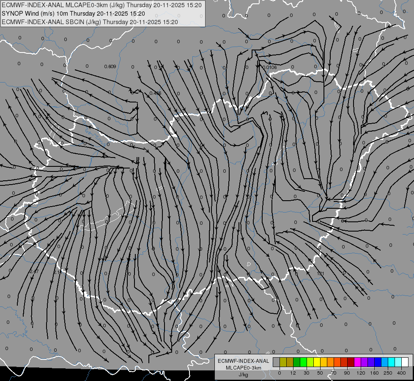414x381 pixels.
Task: Click the legend value 90
Action: pyautogui.click(x=347, y=373)
